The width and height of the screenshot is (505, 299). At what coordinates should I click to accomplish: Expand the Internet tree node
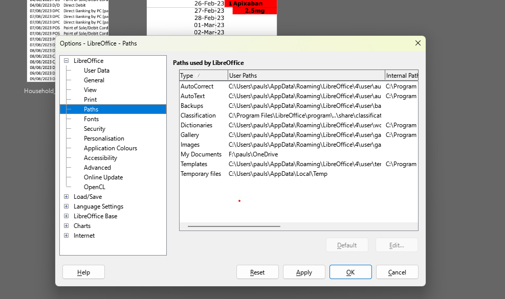[67, 235]
